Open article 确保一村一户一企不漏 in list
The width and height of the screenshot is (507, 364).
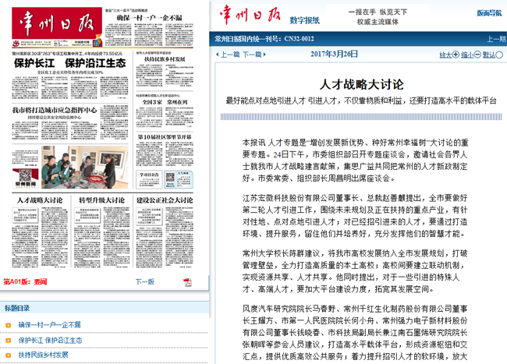pos(49,324)
